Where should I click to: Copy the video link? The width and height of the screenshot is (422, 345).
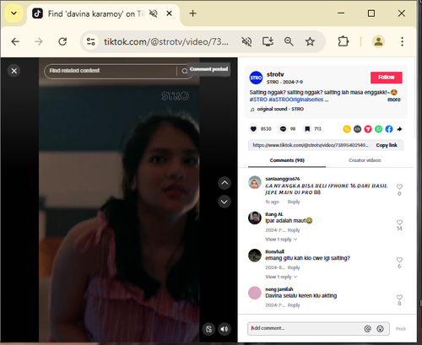387,145
